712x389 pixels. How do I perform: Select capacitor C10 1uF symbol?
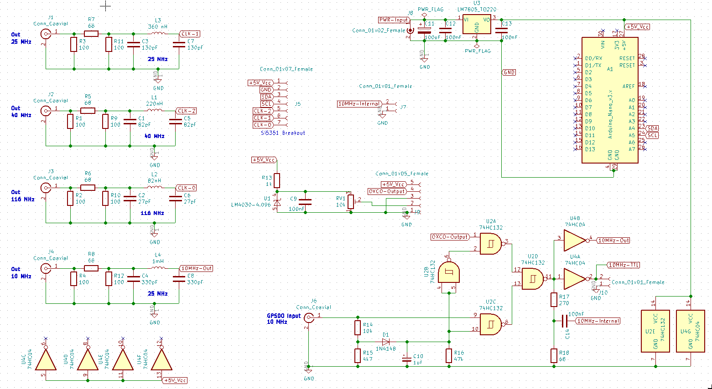(x=407, y=359)
